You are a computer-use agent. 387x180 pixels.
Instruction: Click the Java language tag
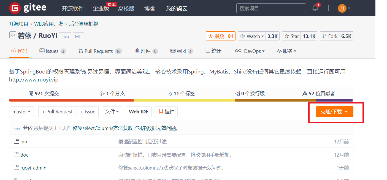click(65, 37)
